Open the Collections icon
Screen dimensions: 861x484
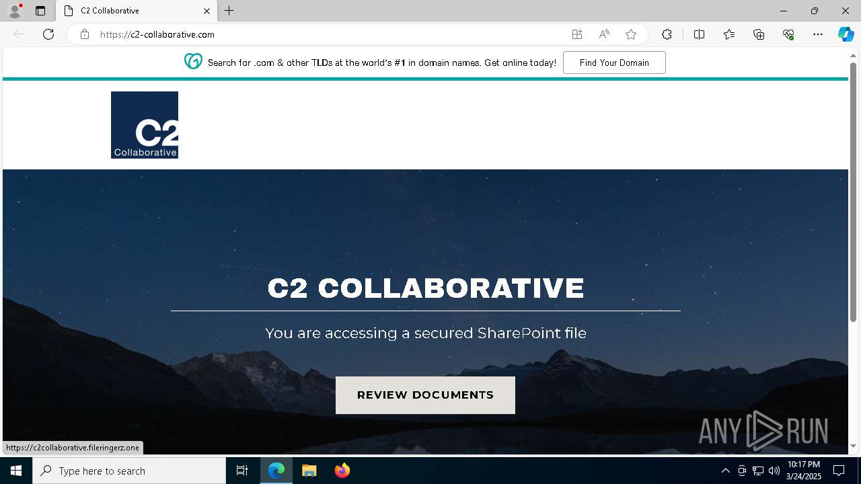coord(759,34)
